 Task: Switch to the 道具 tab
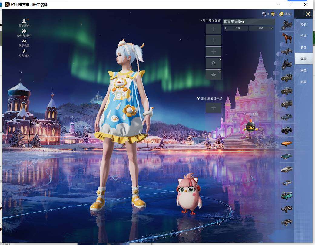tap(303, 82)
